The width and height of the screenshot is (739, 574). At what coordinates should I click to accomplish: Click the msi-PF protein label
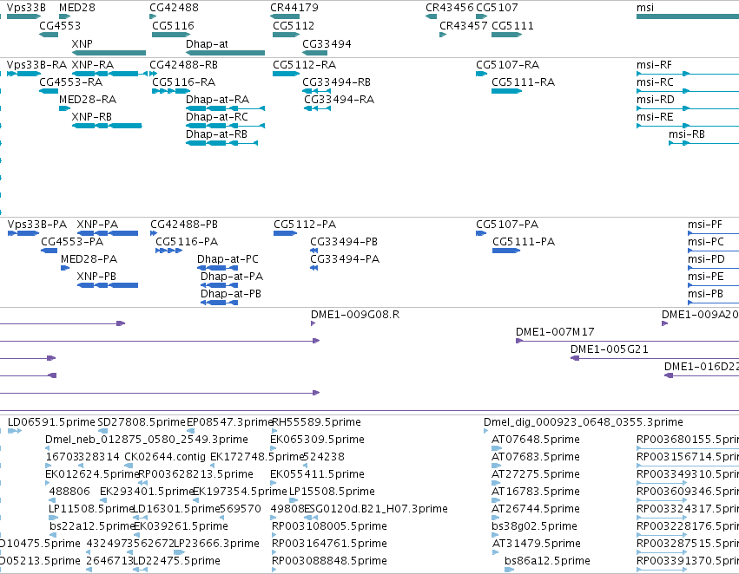[704, 224]
